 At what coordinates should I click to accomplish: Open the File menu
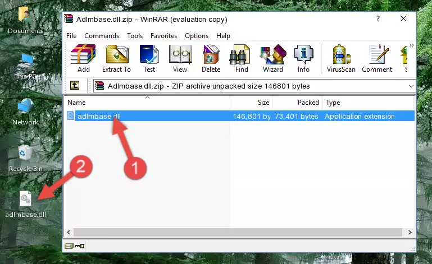coord(71,36)
